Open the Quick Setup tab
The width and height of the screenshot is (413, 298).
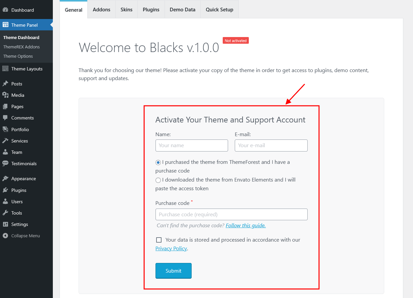(219, 9)
